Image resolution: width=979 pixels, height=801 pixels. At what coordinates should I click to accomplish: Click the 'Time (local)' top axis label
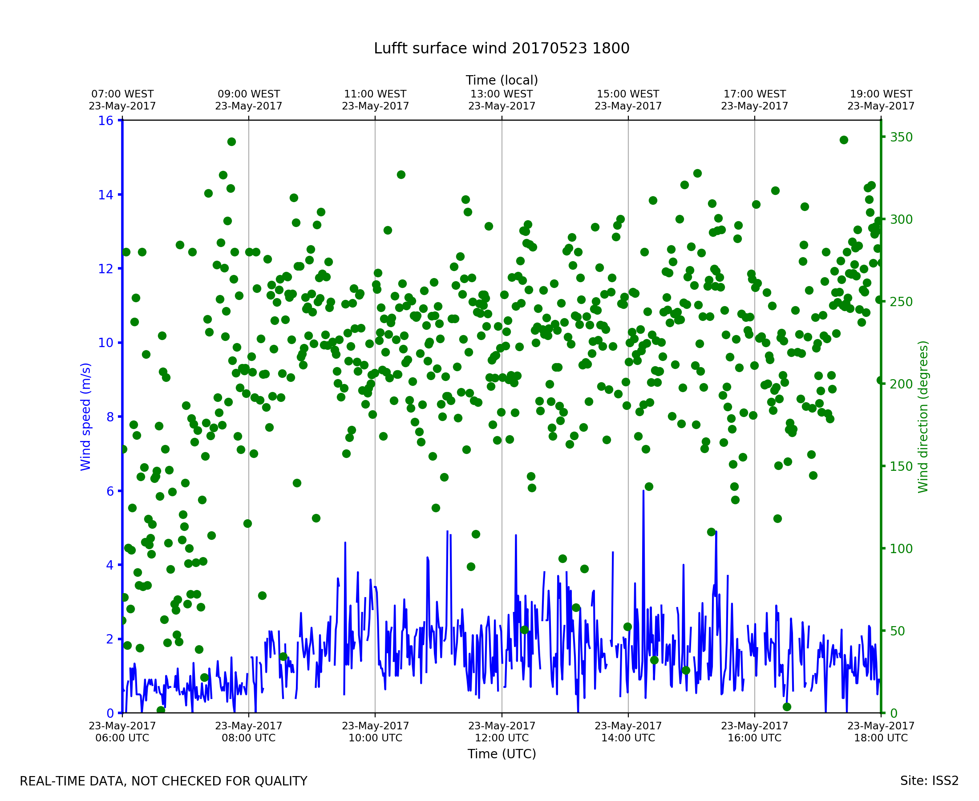[x=502, y=80]
